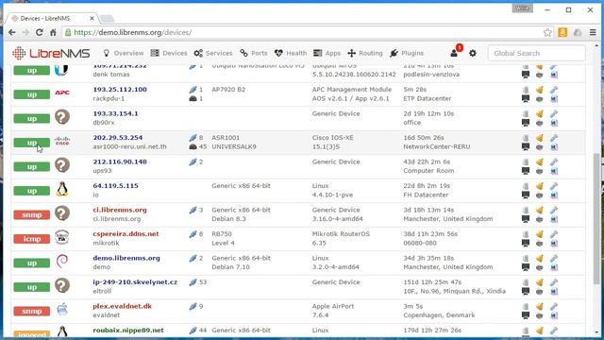This screenshot has height=340, width=604.
Task: Click 'Cisco IOS-XE' operating system text
Action: tap(333, 138)
